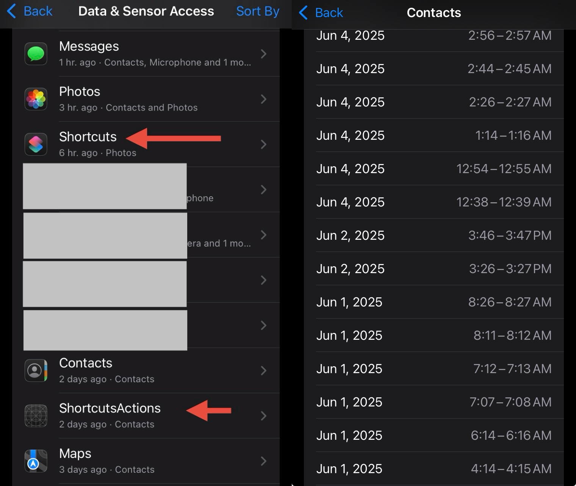Select the 4:14 – 4:15 AM access entry

point(434,469)
